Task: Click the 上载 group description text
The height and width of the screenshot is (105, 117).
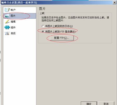Action: (75, 19)
